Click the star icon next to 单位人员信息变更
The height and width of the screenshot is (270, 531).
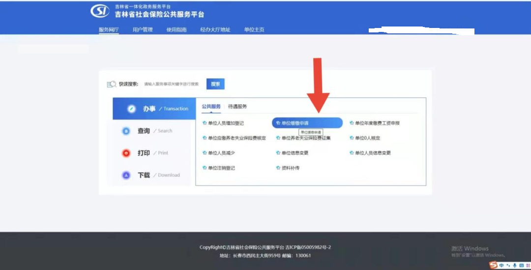[x=352, y=153]
